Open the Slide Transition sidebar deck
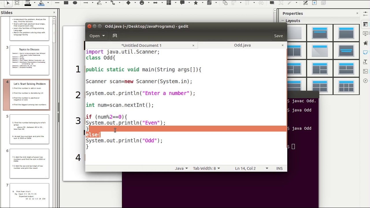Screen dimensions: 370x208 pyautogui.click(x=366, y=34)
